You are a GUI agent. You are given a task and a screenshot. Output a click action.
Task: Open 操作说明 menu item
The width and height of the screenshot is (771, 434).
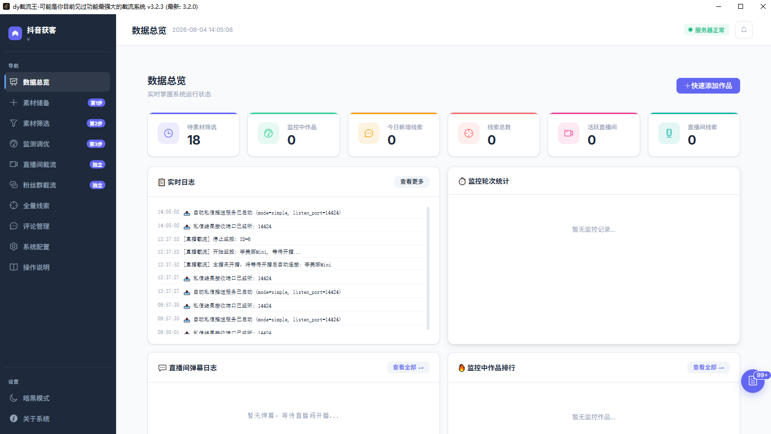(57, 267)
